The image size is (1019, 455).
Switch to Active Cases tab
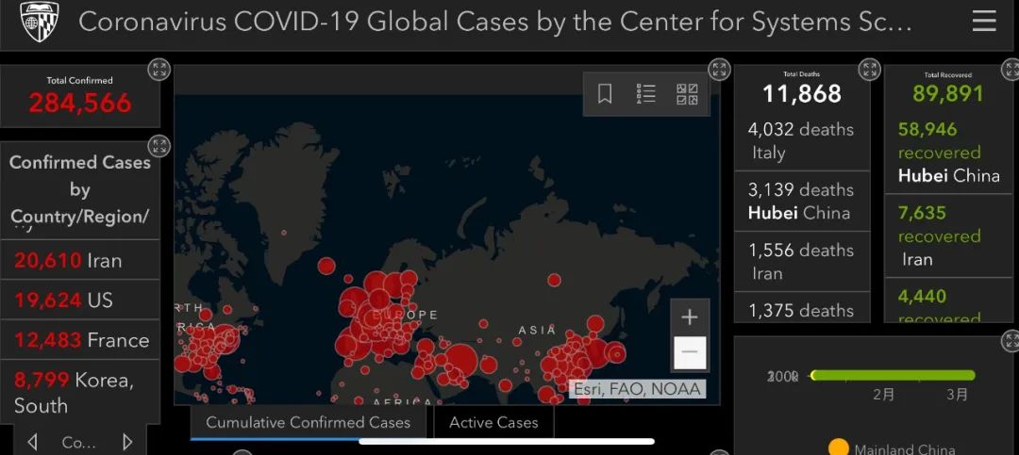[493, 423]
